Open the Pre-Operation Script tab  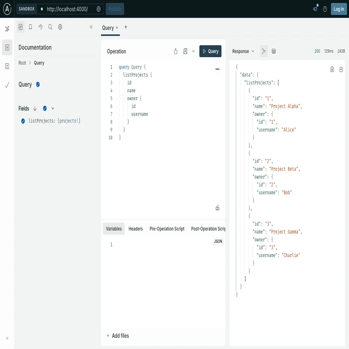pyautogui.click(x=167, y=229)
